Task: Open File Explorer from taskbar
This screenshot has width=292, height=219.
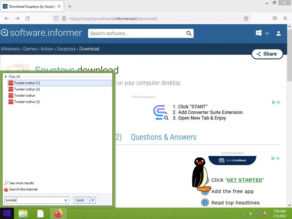Action: coord(23,214)
